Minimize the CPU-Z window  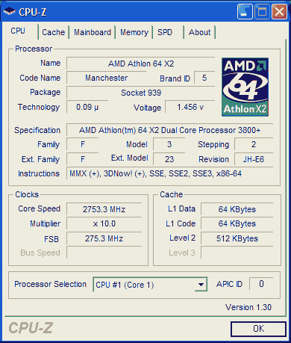(x=245, y=12)
